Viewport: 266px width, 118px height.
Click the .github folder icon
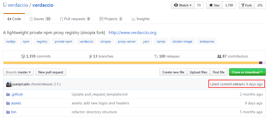click(8, 94)
